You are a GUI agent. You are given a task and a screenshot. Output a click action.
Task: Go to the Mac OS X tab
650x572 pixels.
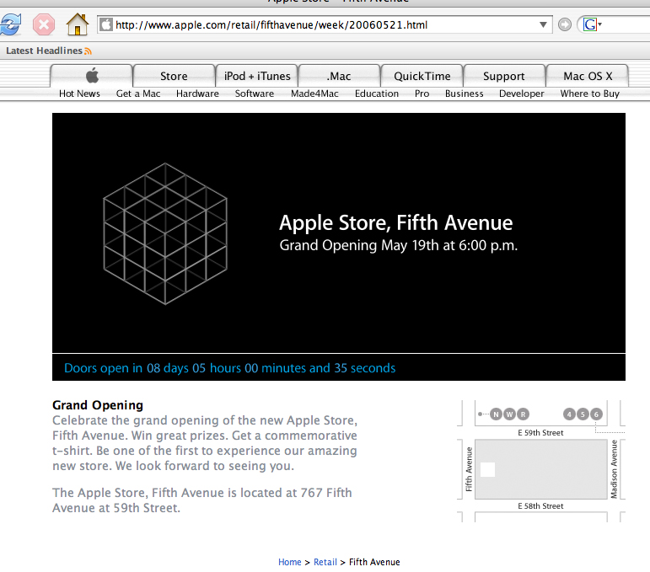(x=588, y=76)
